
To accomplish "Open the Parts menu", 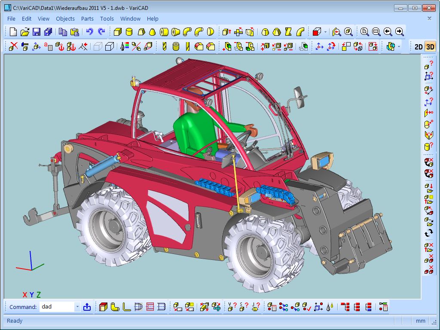I will click(x=87, y=18).
